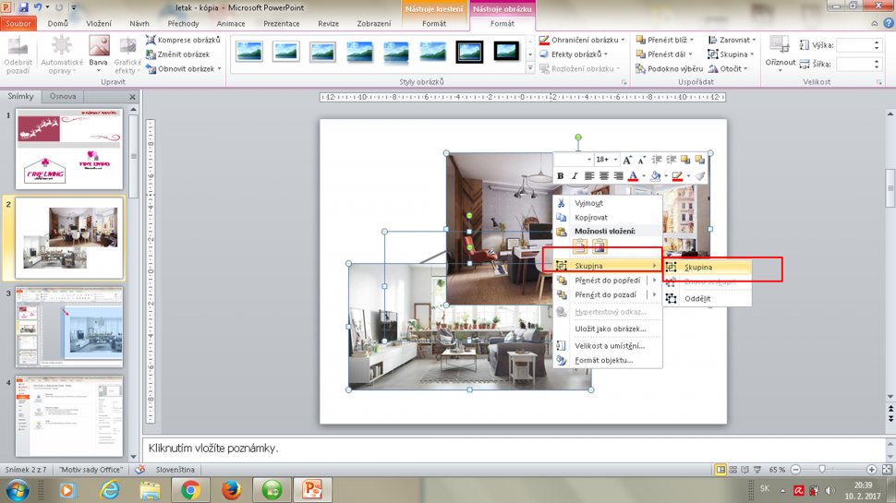Switch to the Vložení ribbon tab
Screen dimensions: 896x503
pyautogui.click(x=99, y=23)
